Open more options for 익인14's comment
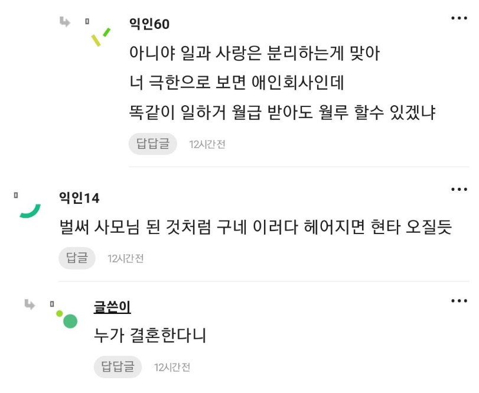Image resolution: width=479 pixels, height=393 pixels. coord(459,190)
